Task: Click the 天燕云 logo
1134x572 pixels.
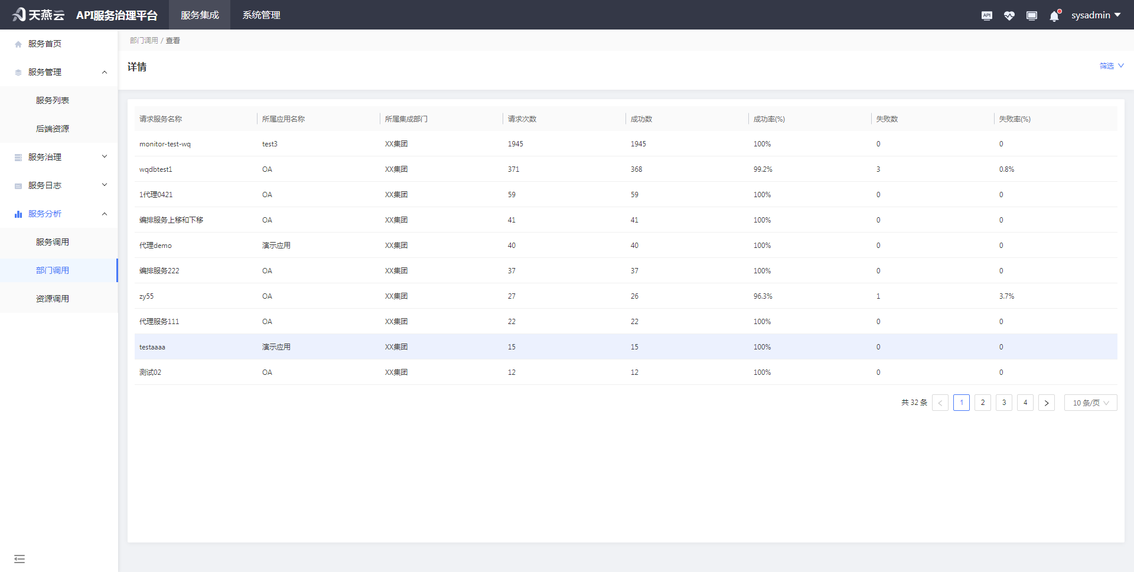Action: coord(38,15)
